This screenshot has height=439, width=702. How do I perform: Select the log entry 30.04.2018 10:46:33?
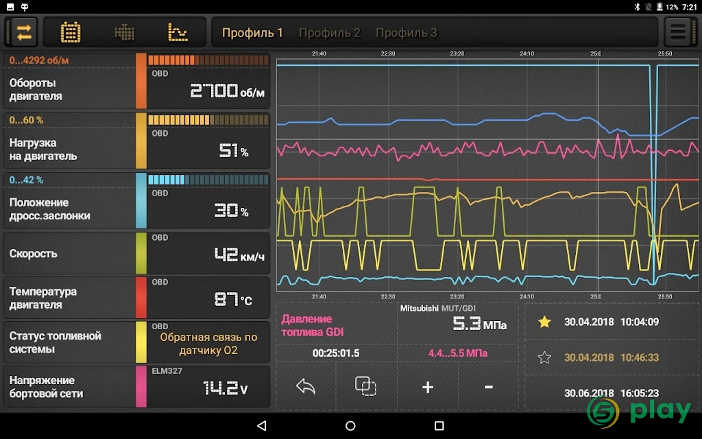pos(612,357)
